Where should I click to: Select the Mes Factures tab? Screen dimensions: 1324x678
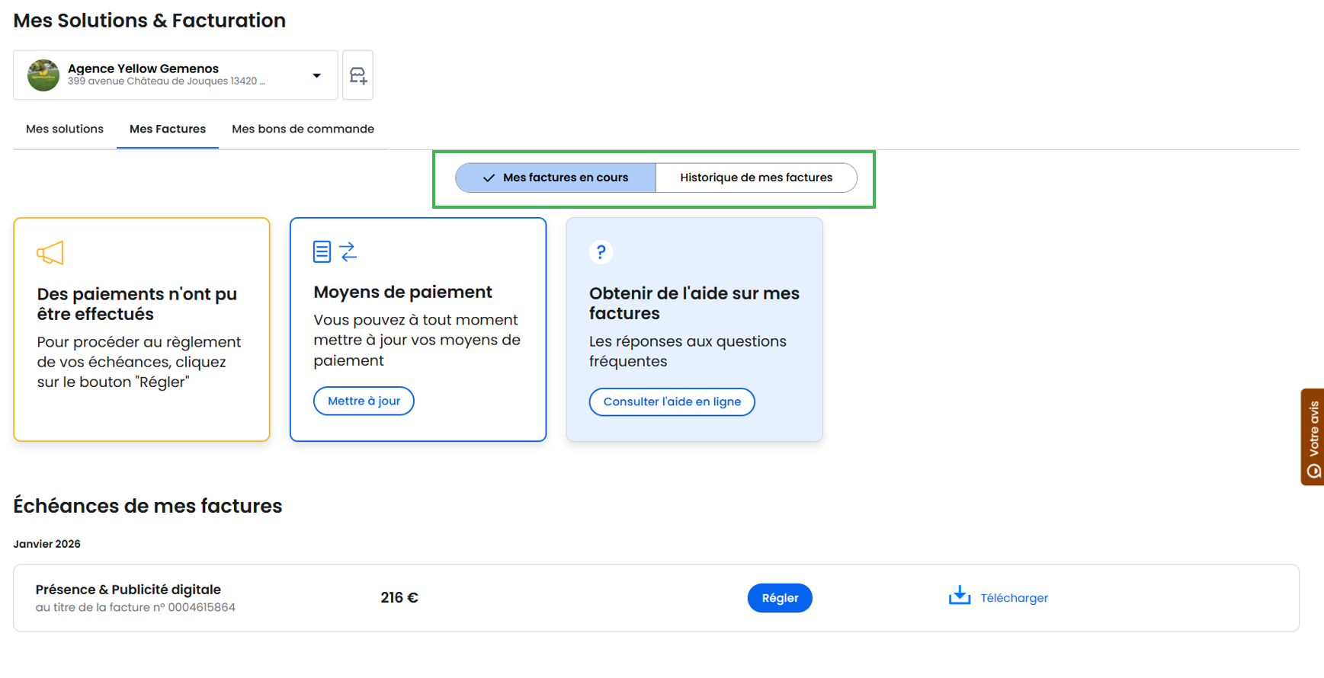168,129
